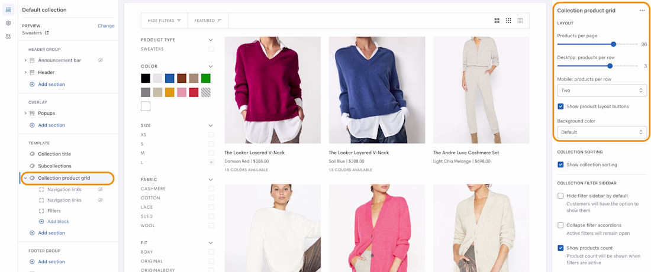Click Add block link

point(58,222)
